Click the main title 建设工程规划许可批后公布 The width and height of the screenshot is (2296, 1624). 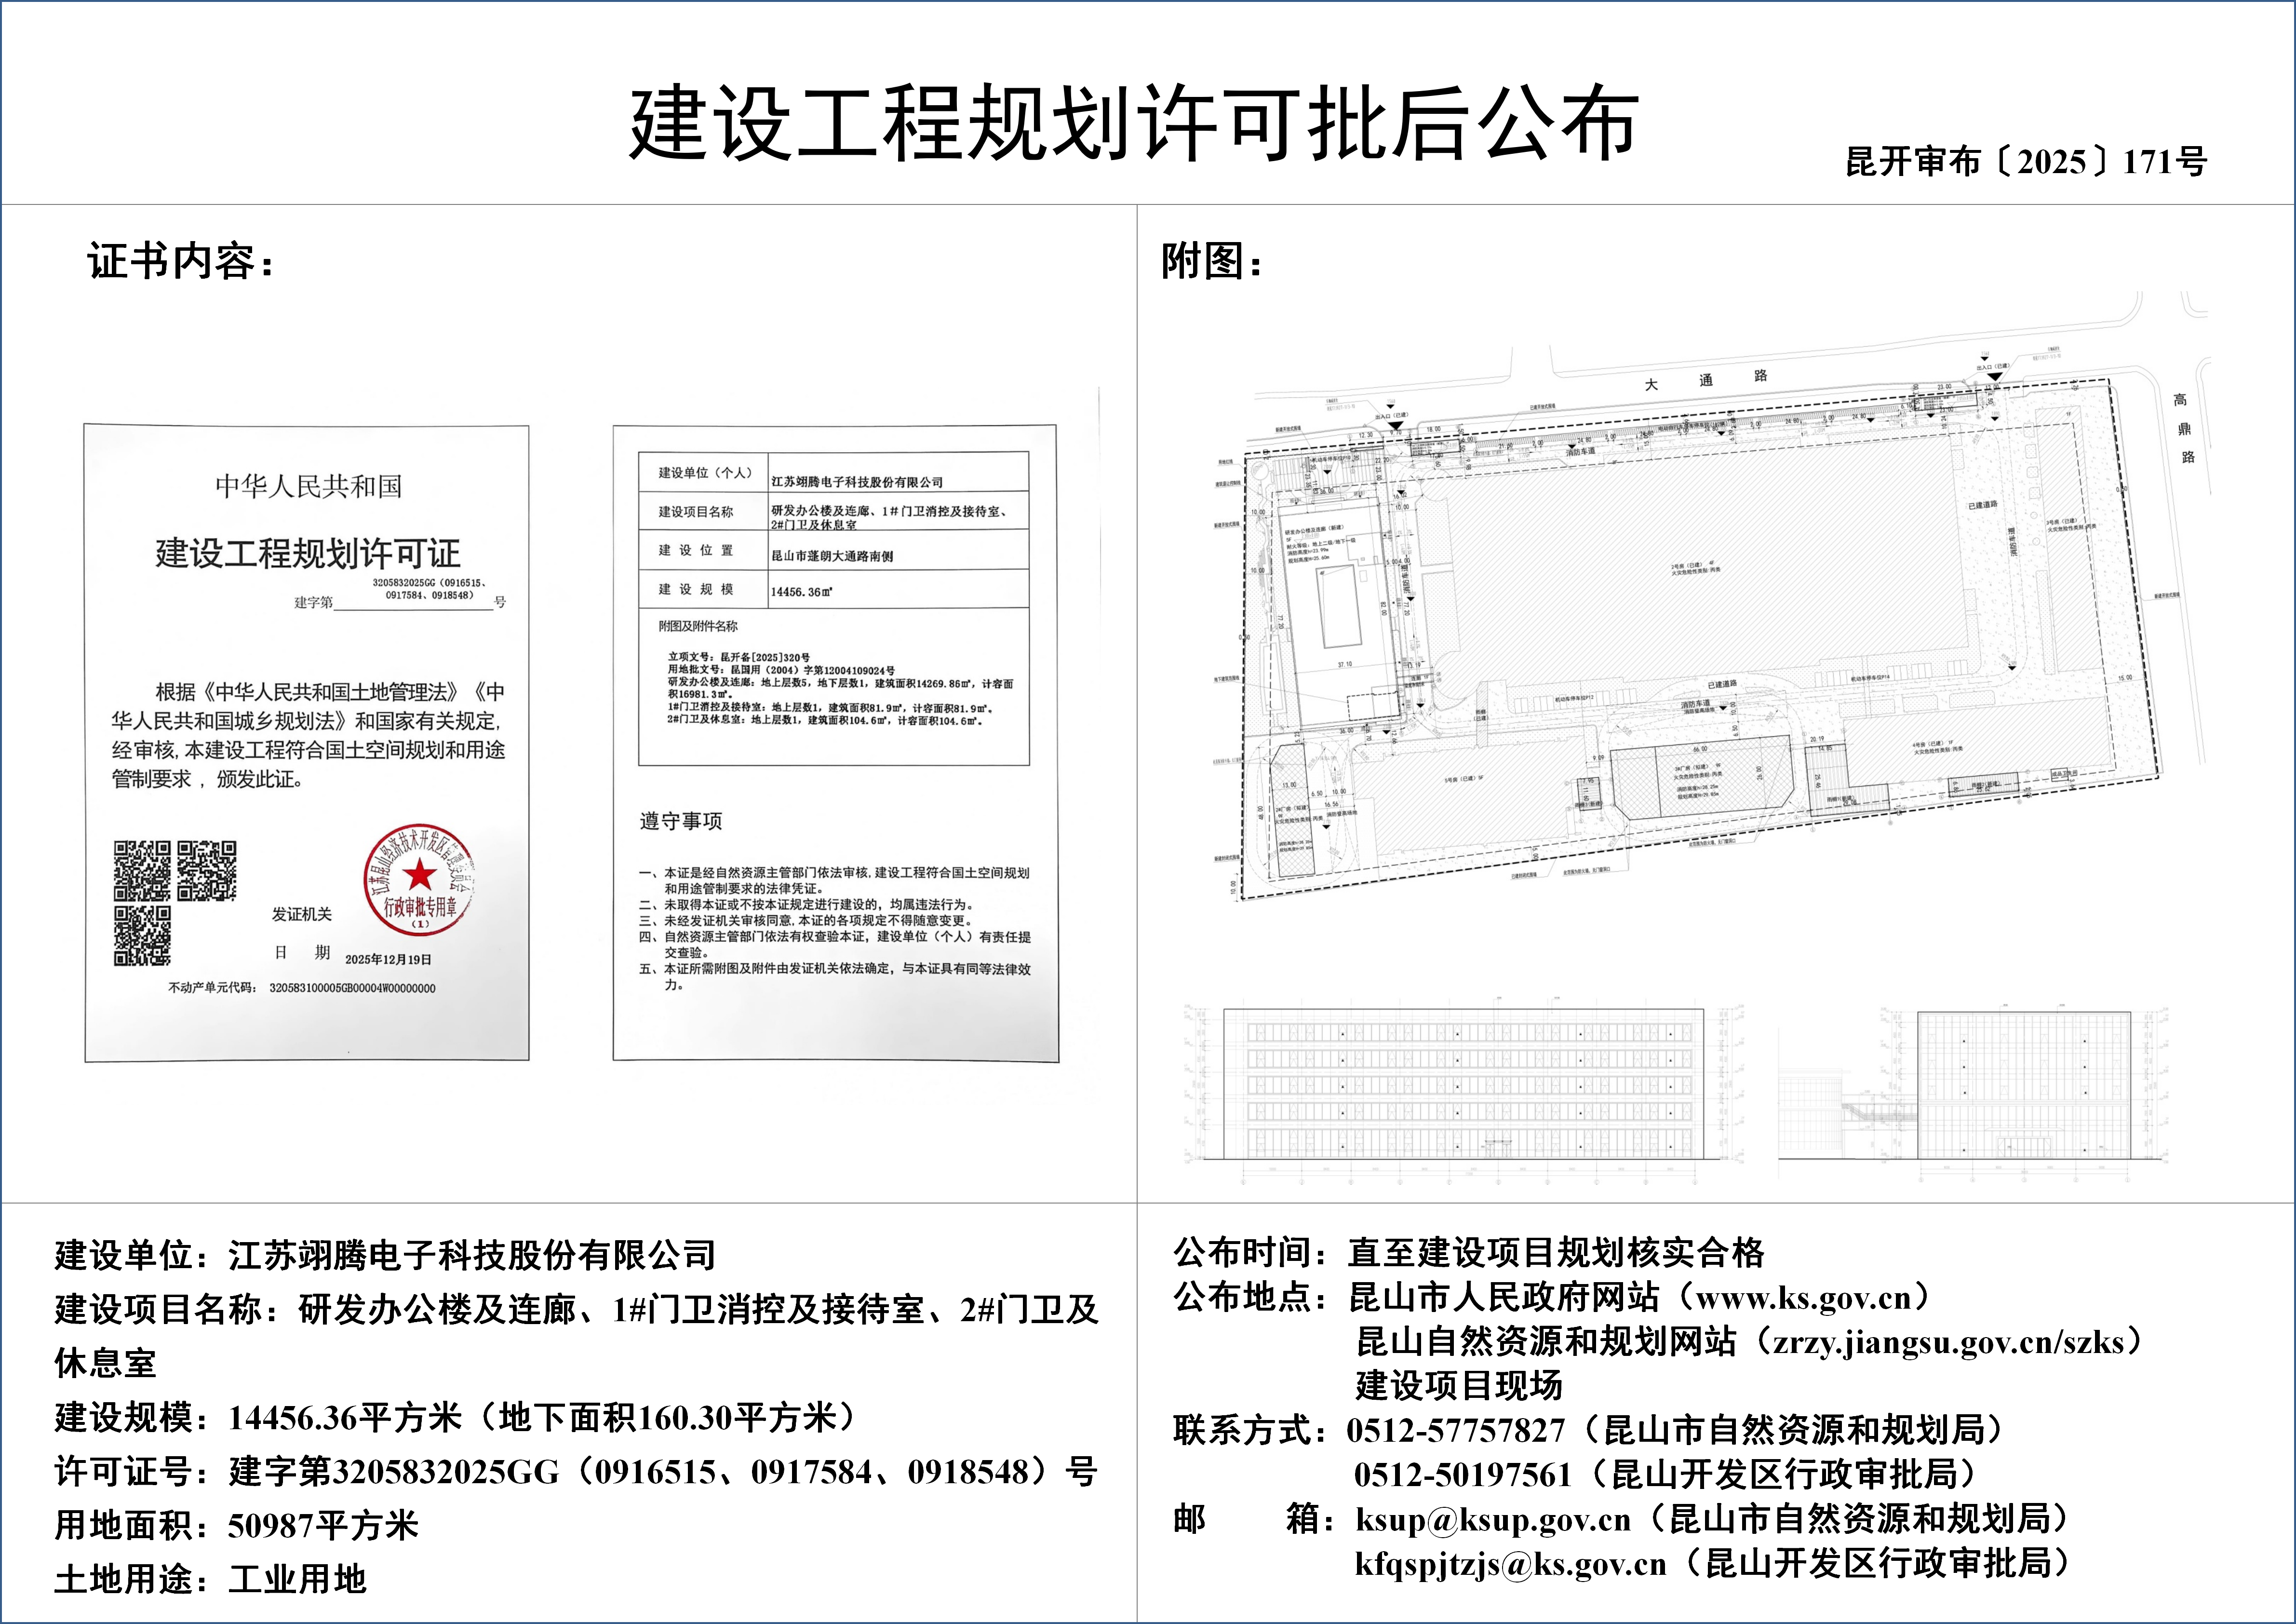tap(1133, 124)
